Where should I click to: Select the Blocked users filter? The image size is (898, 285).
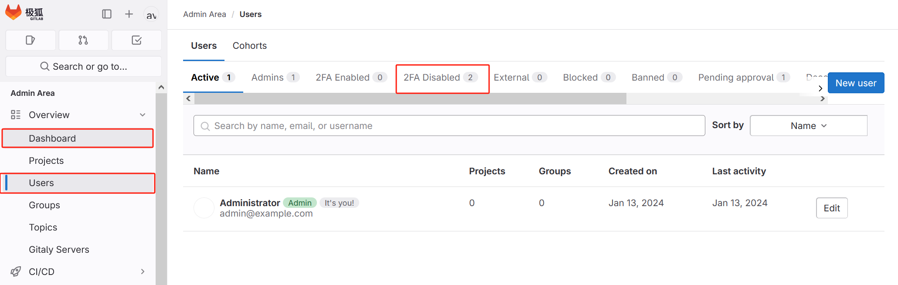coord(581,77)
